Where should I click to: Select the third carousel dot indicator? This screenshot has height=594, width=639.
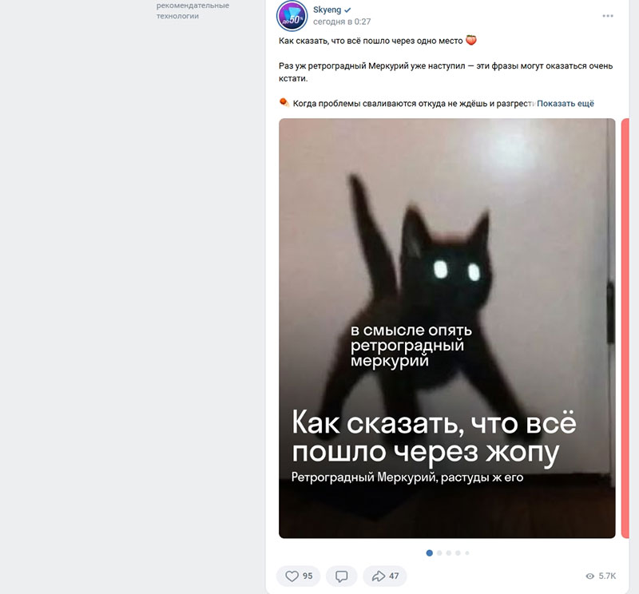[449, 552]
